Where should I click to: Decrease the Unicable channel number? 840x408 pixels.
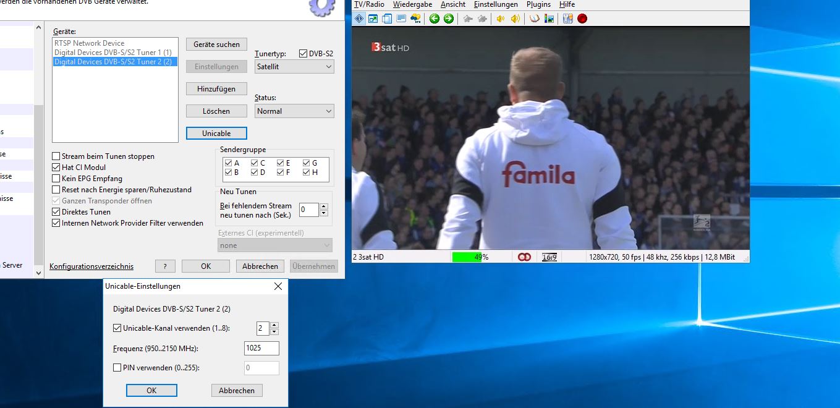pyautogui.click(x=274, y=332)
